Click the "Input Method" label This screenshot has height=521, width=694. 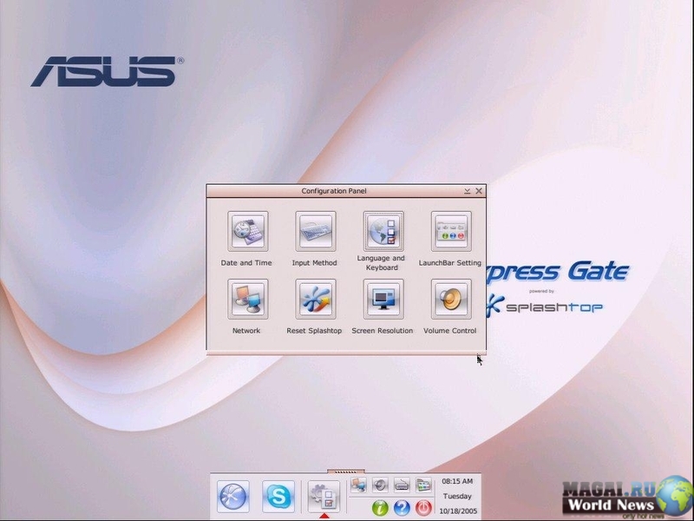click(314, 263)
